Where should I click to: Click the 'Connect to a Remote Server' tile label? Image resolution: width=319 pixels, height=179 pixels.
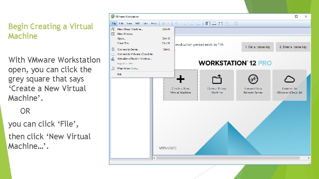253,90
